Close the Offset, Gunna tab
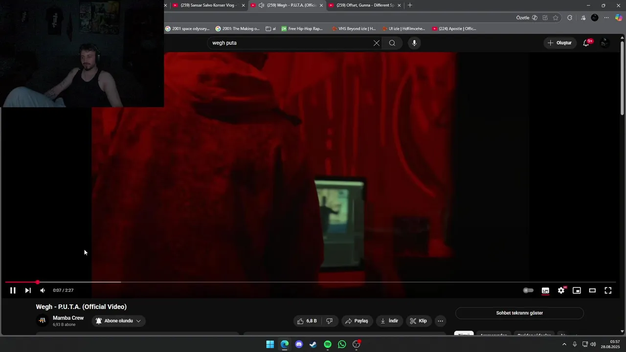The width and height of the screenshot is (626, 352). click(399, 5)
